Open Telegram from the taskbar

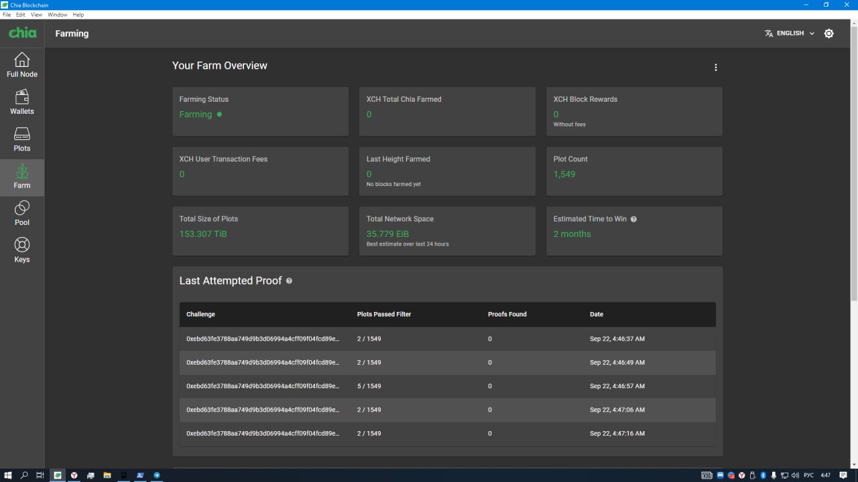click(157, 475)
